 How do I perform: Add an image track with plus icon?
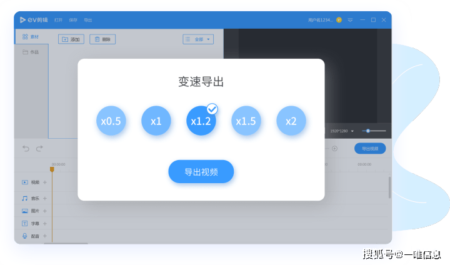point(45,211)
